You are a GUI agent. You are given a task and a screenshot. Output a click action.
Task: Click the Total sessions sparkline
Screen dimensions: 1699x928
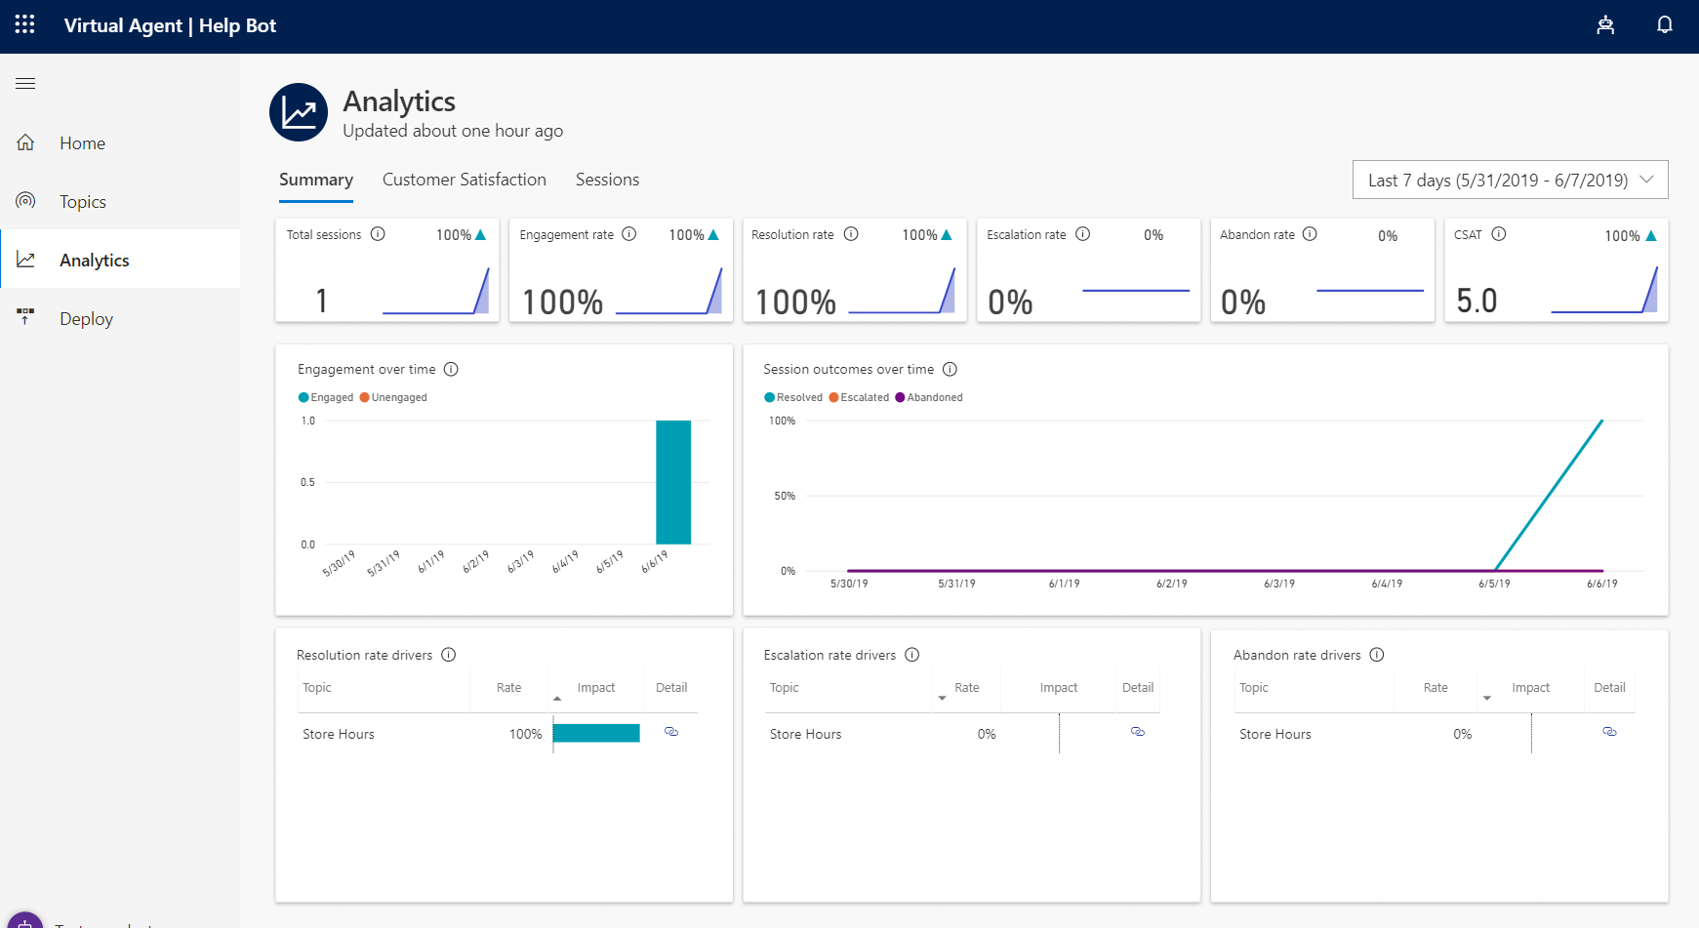point(436,292)
